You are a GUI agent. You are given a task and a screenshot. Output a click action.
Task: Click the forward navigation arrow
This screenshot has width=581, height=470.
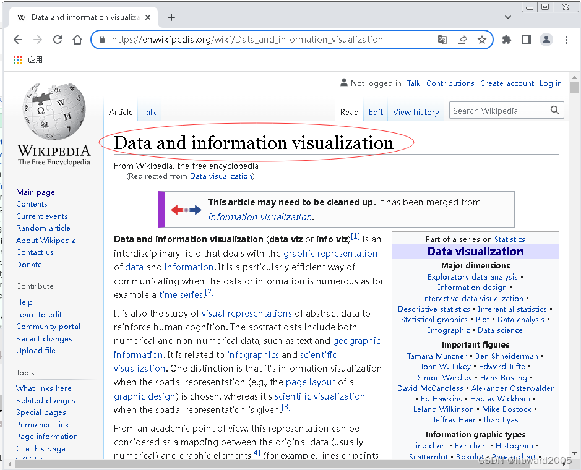pos(37,40)
